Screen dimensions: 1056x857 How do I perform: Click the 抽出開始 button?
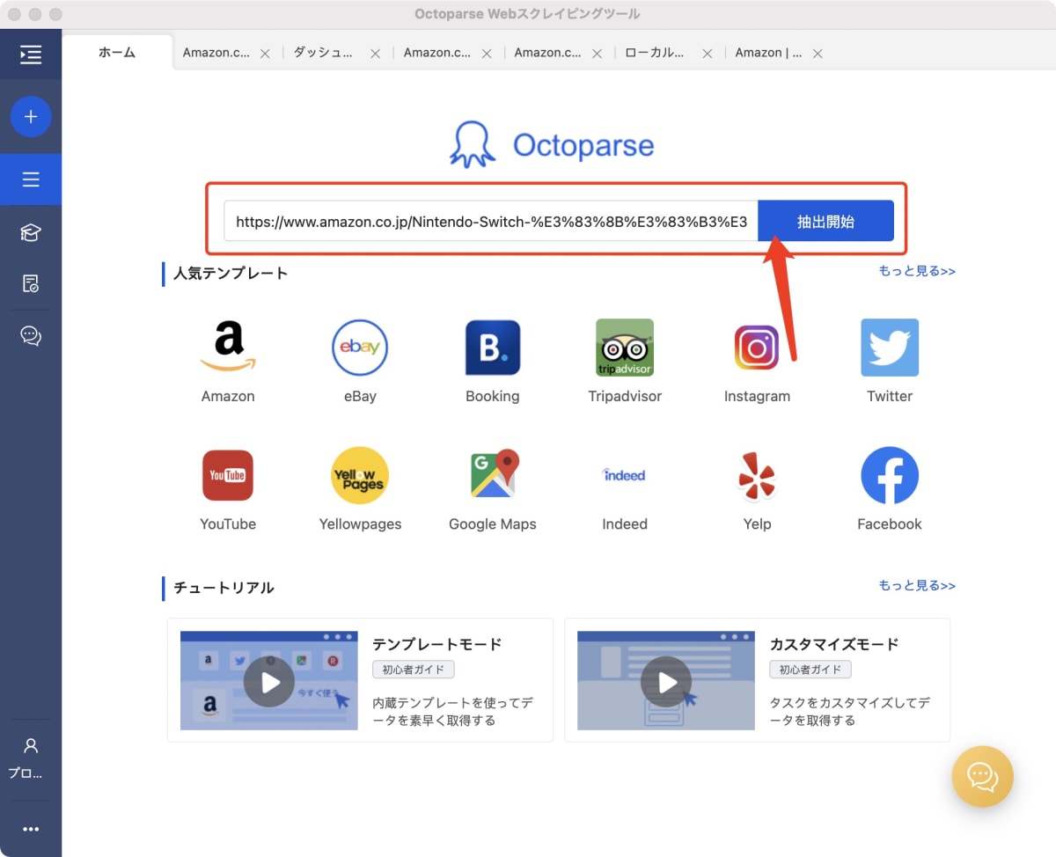pos(825,222)
